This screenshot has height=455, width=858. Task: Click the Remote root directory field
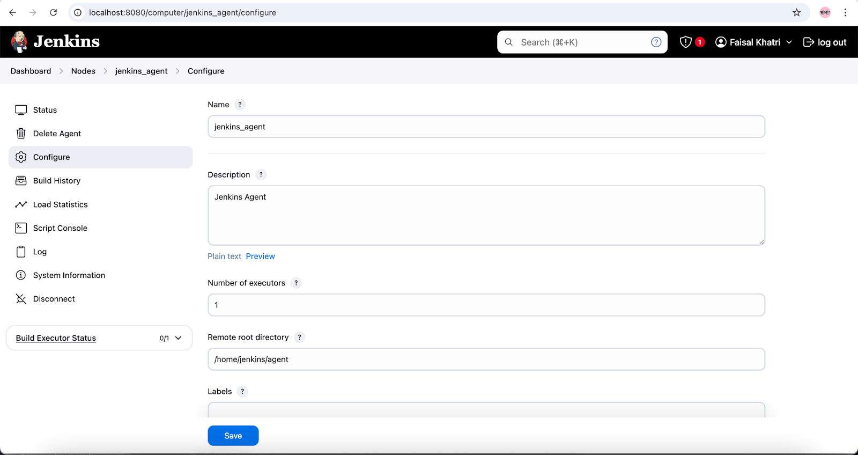click(486, 359)
